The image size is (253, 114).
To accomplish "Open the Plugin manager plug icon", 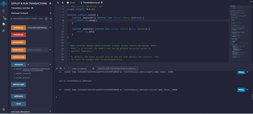I will tap(4, 31).
